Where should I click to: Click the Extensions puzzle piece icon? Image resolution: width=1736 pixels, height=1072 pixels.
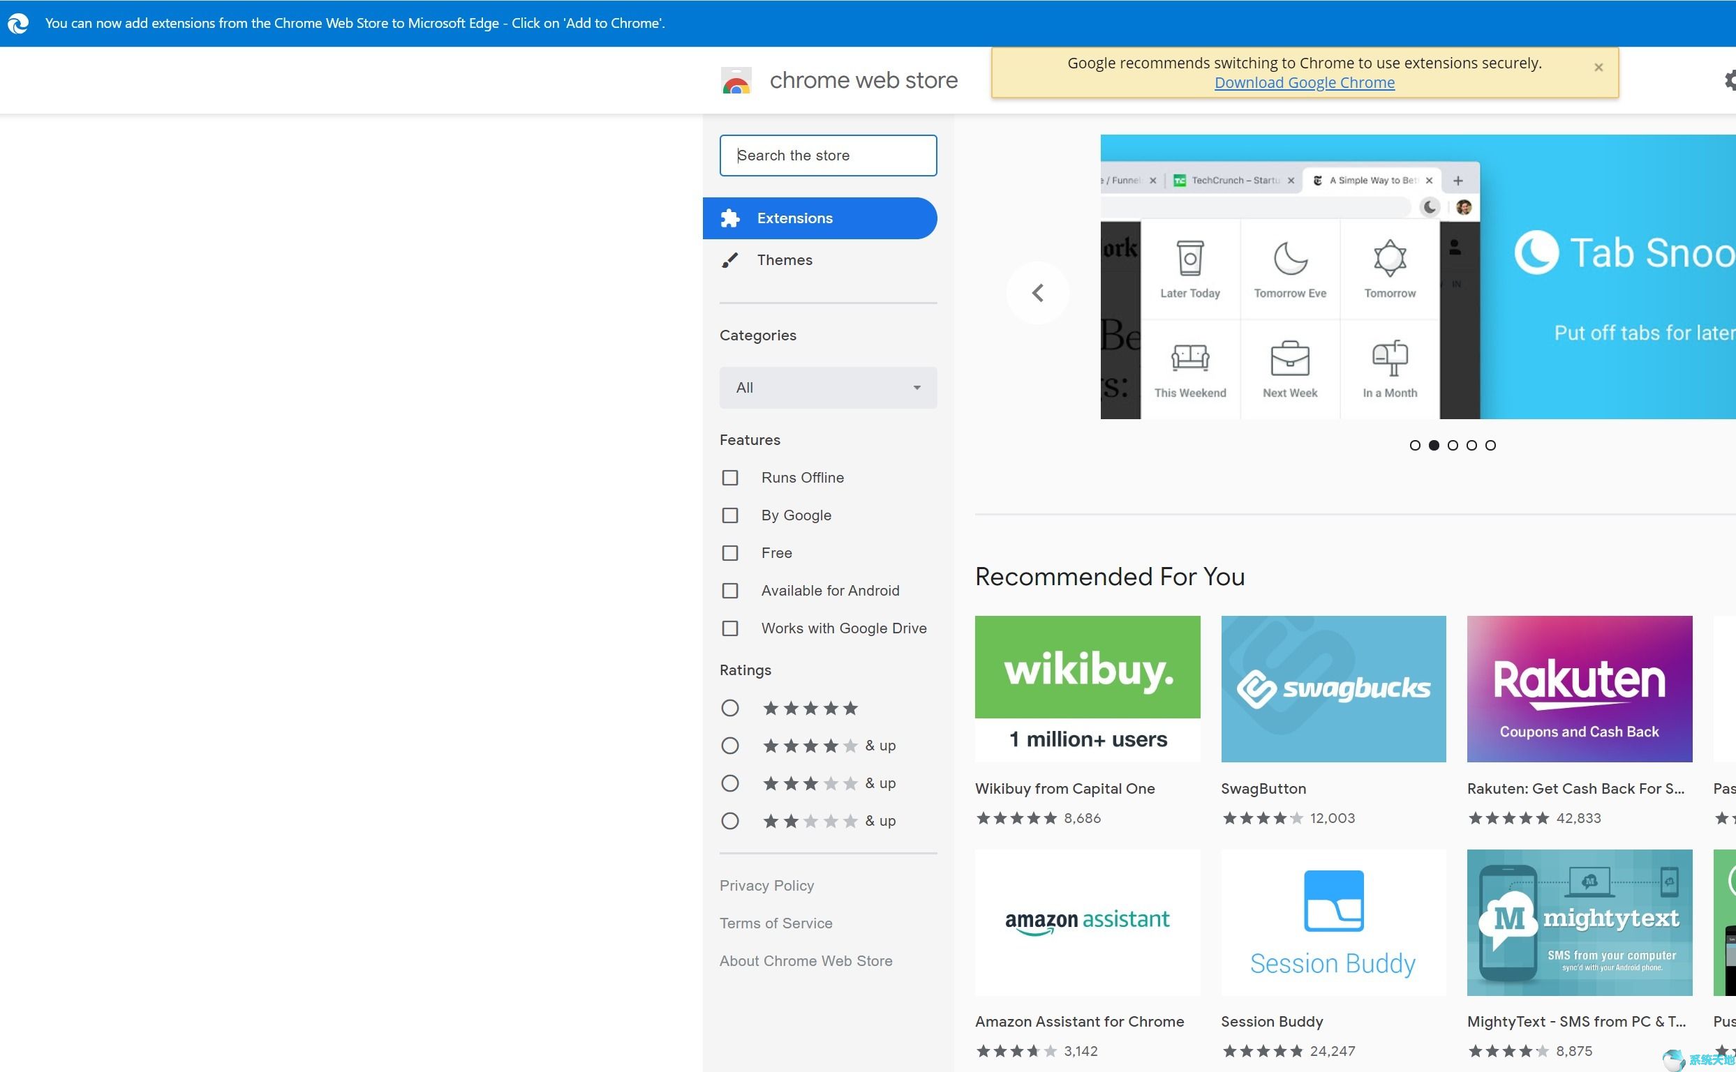pos(730,218)
